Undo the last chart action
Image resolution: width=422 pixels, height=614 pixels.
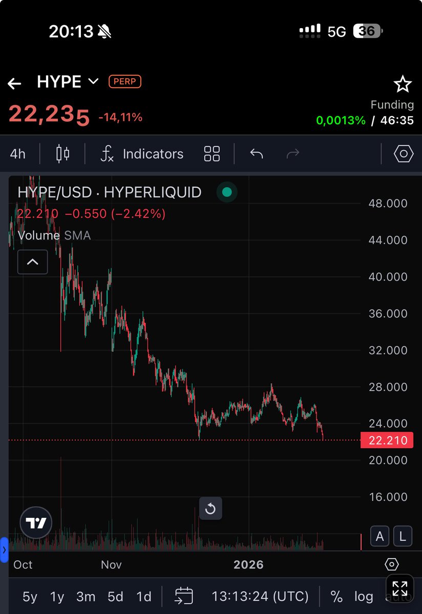click(x=256, y=153)
